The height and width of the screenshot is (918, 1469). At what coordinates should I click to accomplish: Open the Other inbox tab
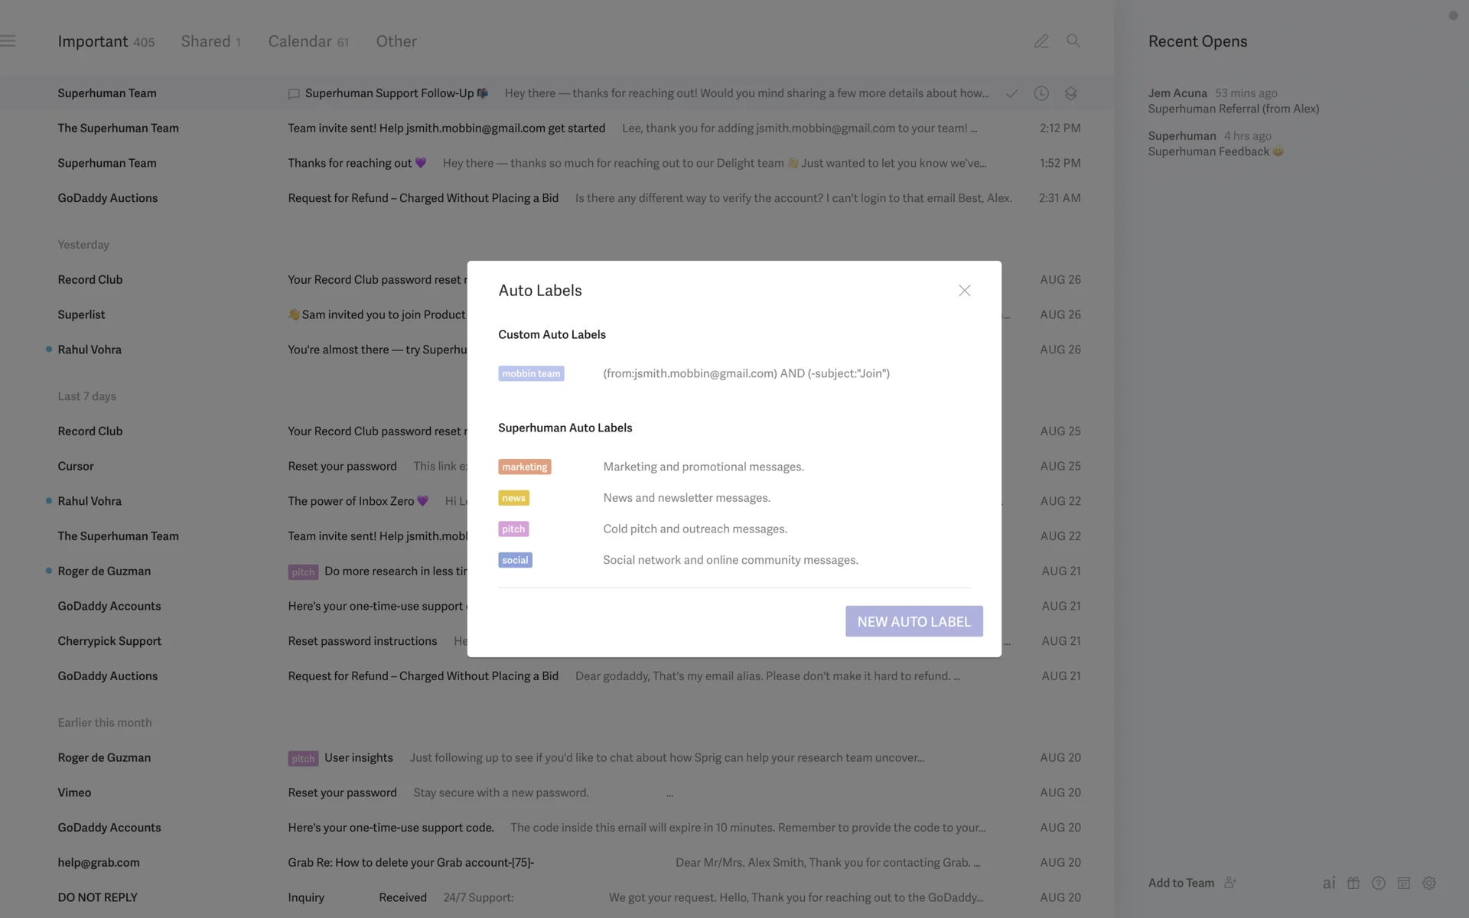coord(396,41)
